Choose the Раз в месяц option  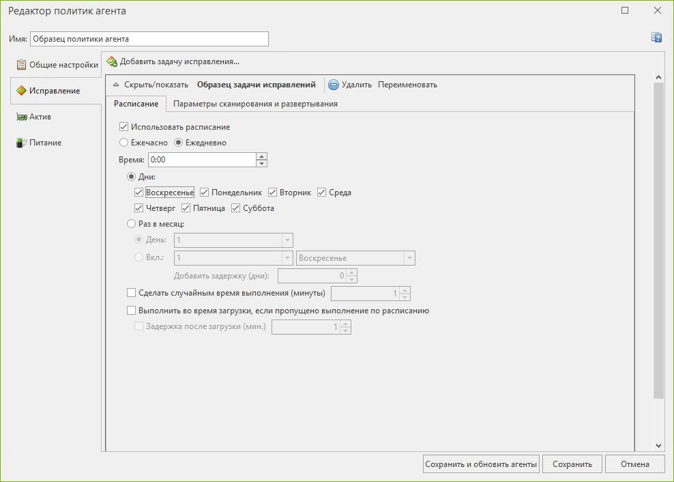pos(132,224)
